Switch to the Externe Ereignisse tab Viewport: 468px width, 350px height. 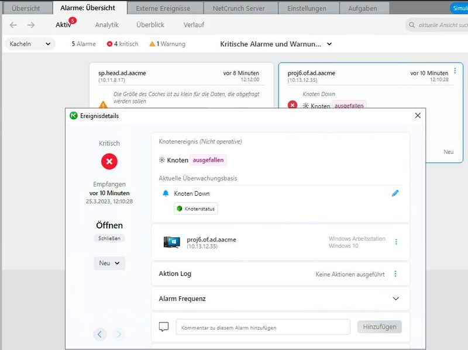[164, 8]
